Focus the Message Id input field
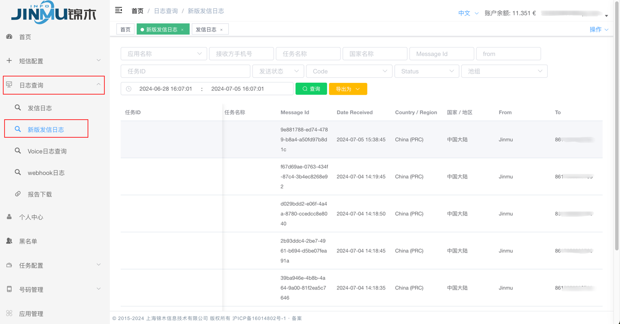The width and height of the screenshot is (620, 324). pos(442,53)
